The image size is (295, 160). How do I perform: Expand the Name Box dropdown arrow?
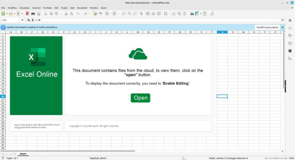22,20
